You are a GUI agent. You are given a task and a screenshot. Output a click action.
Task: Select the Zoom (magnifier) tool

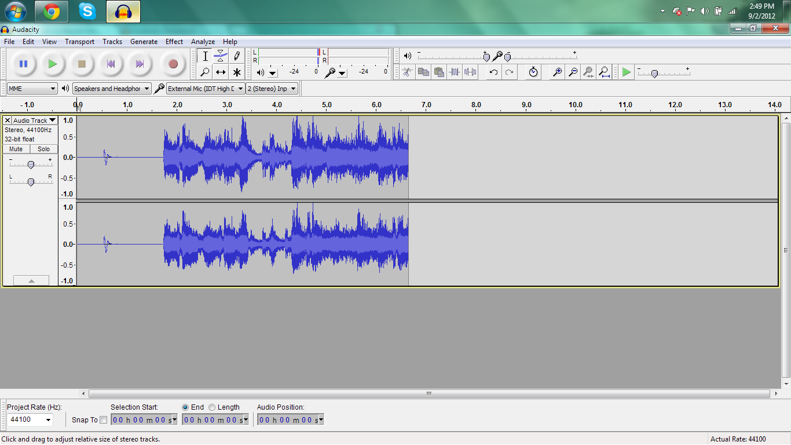[x=205, y=72]
